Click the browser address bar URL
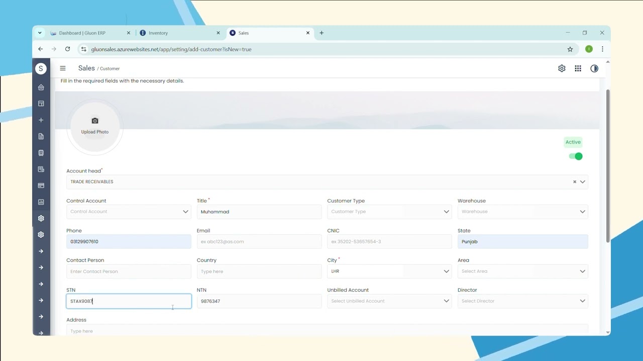Screen dimensions: 643x361 tap(171, 49)
